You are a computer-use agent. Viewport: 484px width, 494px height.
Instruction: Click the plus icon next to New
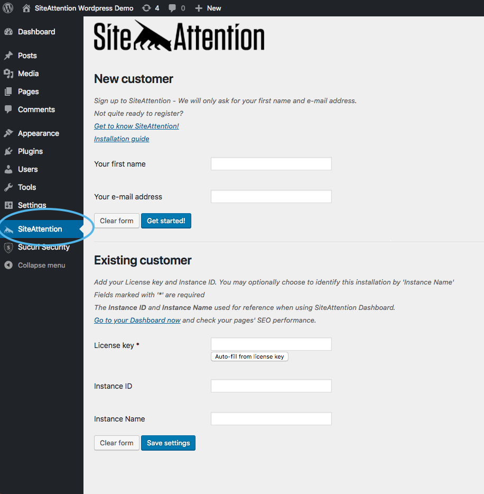(x=199, y=8)
